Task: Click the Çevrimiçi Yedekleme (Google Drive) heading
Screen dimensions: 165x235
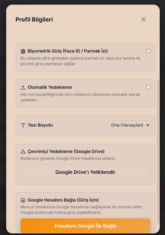Action: 66,151
